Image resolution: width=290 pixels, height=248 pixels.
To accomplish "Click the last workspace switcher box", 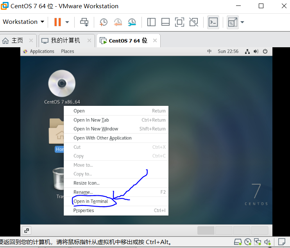I will click(x=260, y=230).
